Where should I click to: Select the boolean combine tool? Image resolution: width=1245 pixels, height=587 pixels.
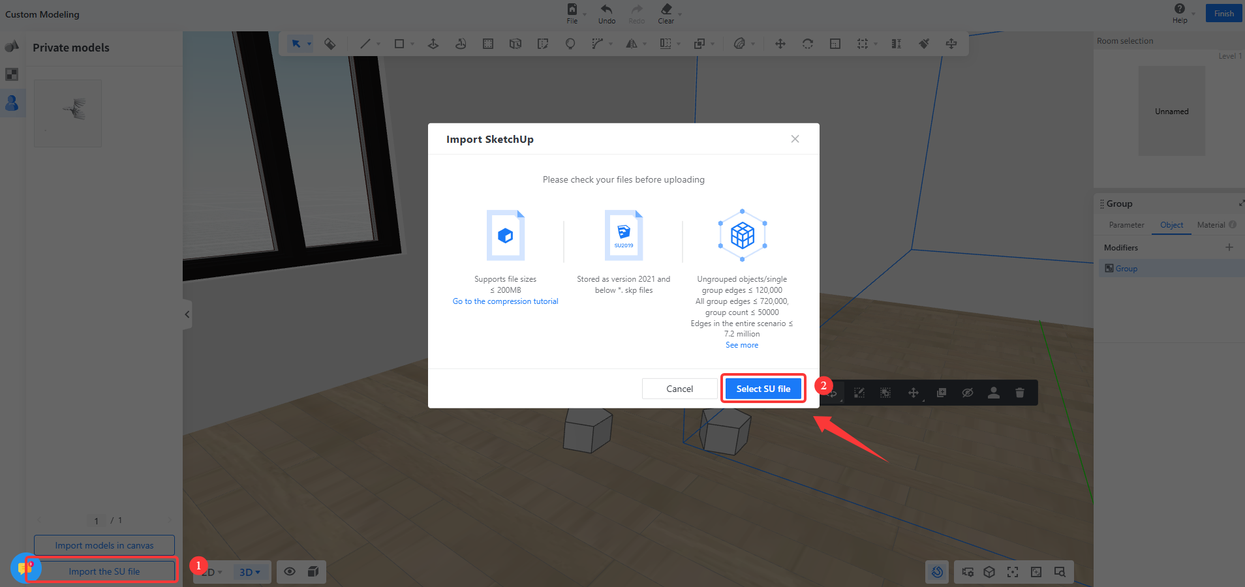pyautogui.click(x=699, y=44)
